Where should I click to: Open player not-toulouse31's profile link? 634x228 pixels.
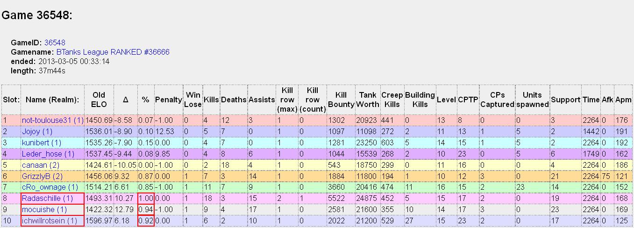coord(52,120)
